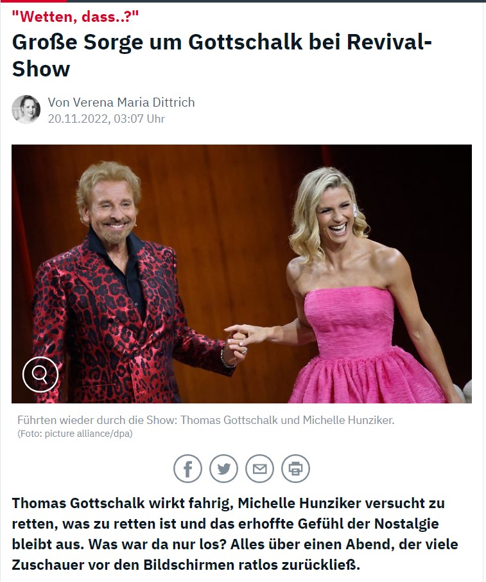486x582 pixels.
Task: Click the headline "Große Sorge um Gottschalk"
Action: coord(157,42)
